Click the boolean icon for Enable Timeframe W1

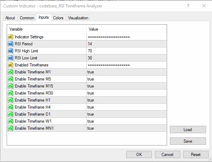pyautogui.click(x=11, y=121)
